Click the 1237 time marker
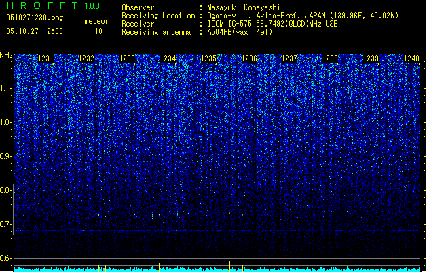Viewport: 427px width, 272px height. click(289, 58)
